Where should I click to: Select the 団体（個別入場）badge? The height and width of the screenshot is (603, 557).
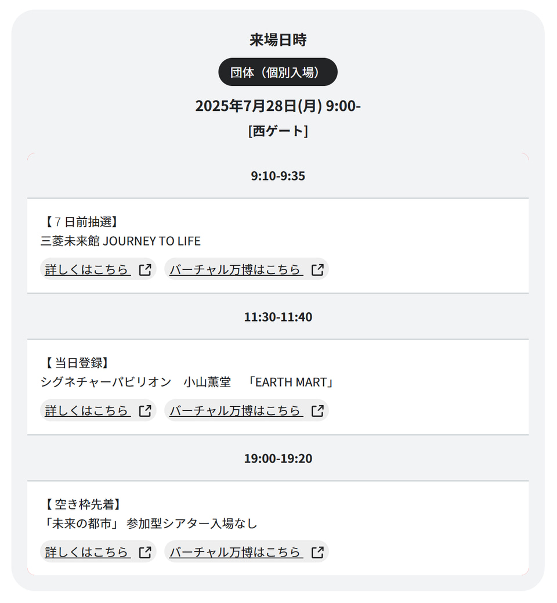(x=278, y=72)
